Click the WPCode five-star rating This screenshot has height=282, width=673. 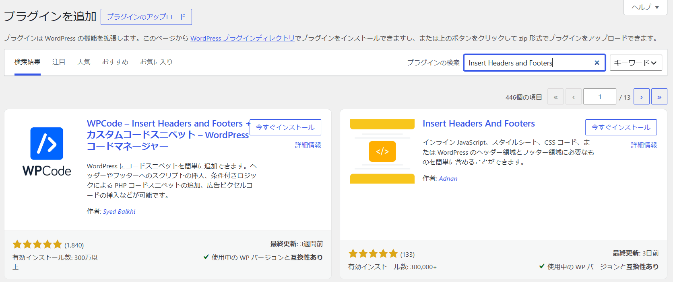(x=37, y=244)
